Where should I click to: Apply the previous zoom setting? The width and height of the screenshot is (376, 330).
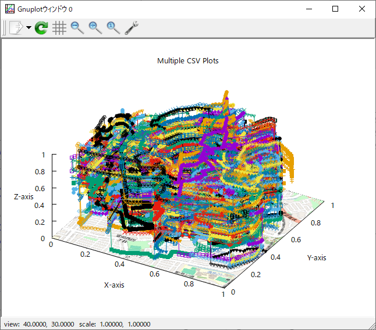pyautogui.click(x=77, y=28)
